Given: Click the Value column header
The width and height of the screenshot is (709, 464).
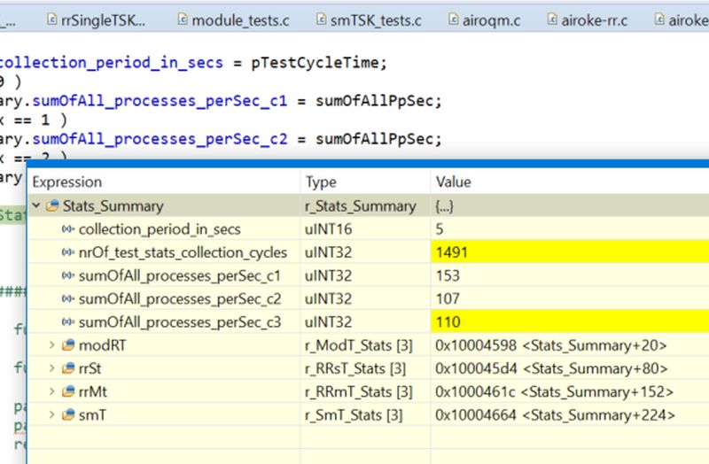Looking at the screenshot, I should point(452,182).
